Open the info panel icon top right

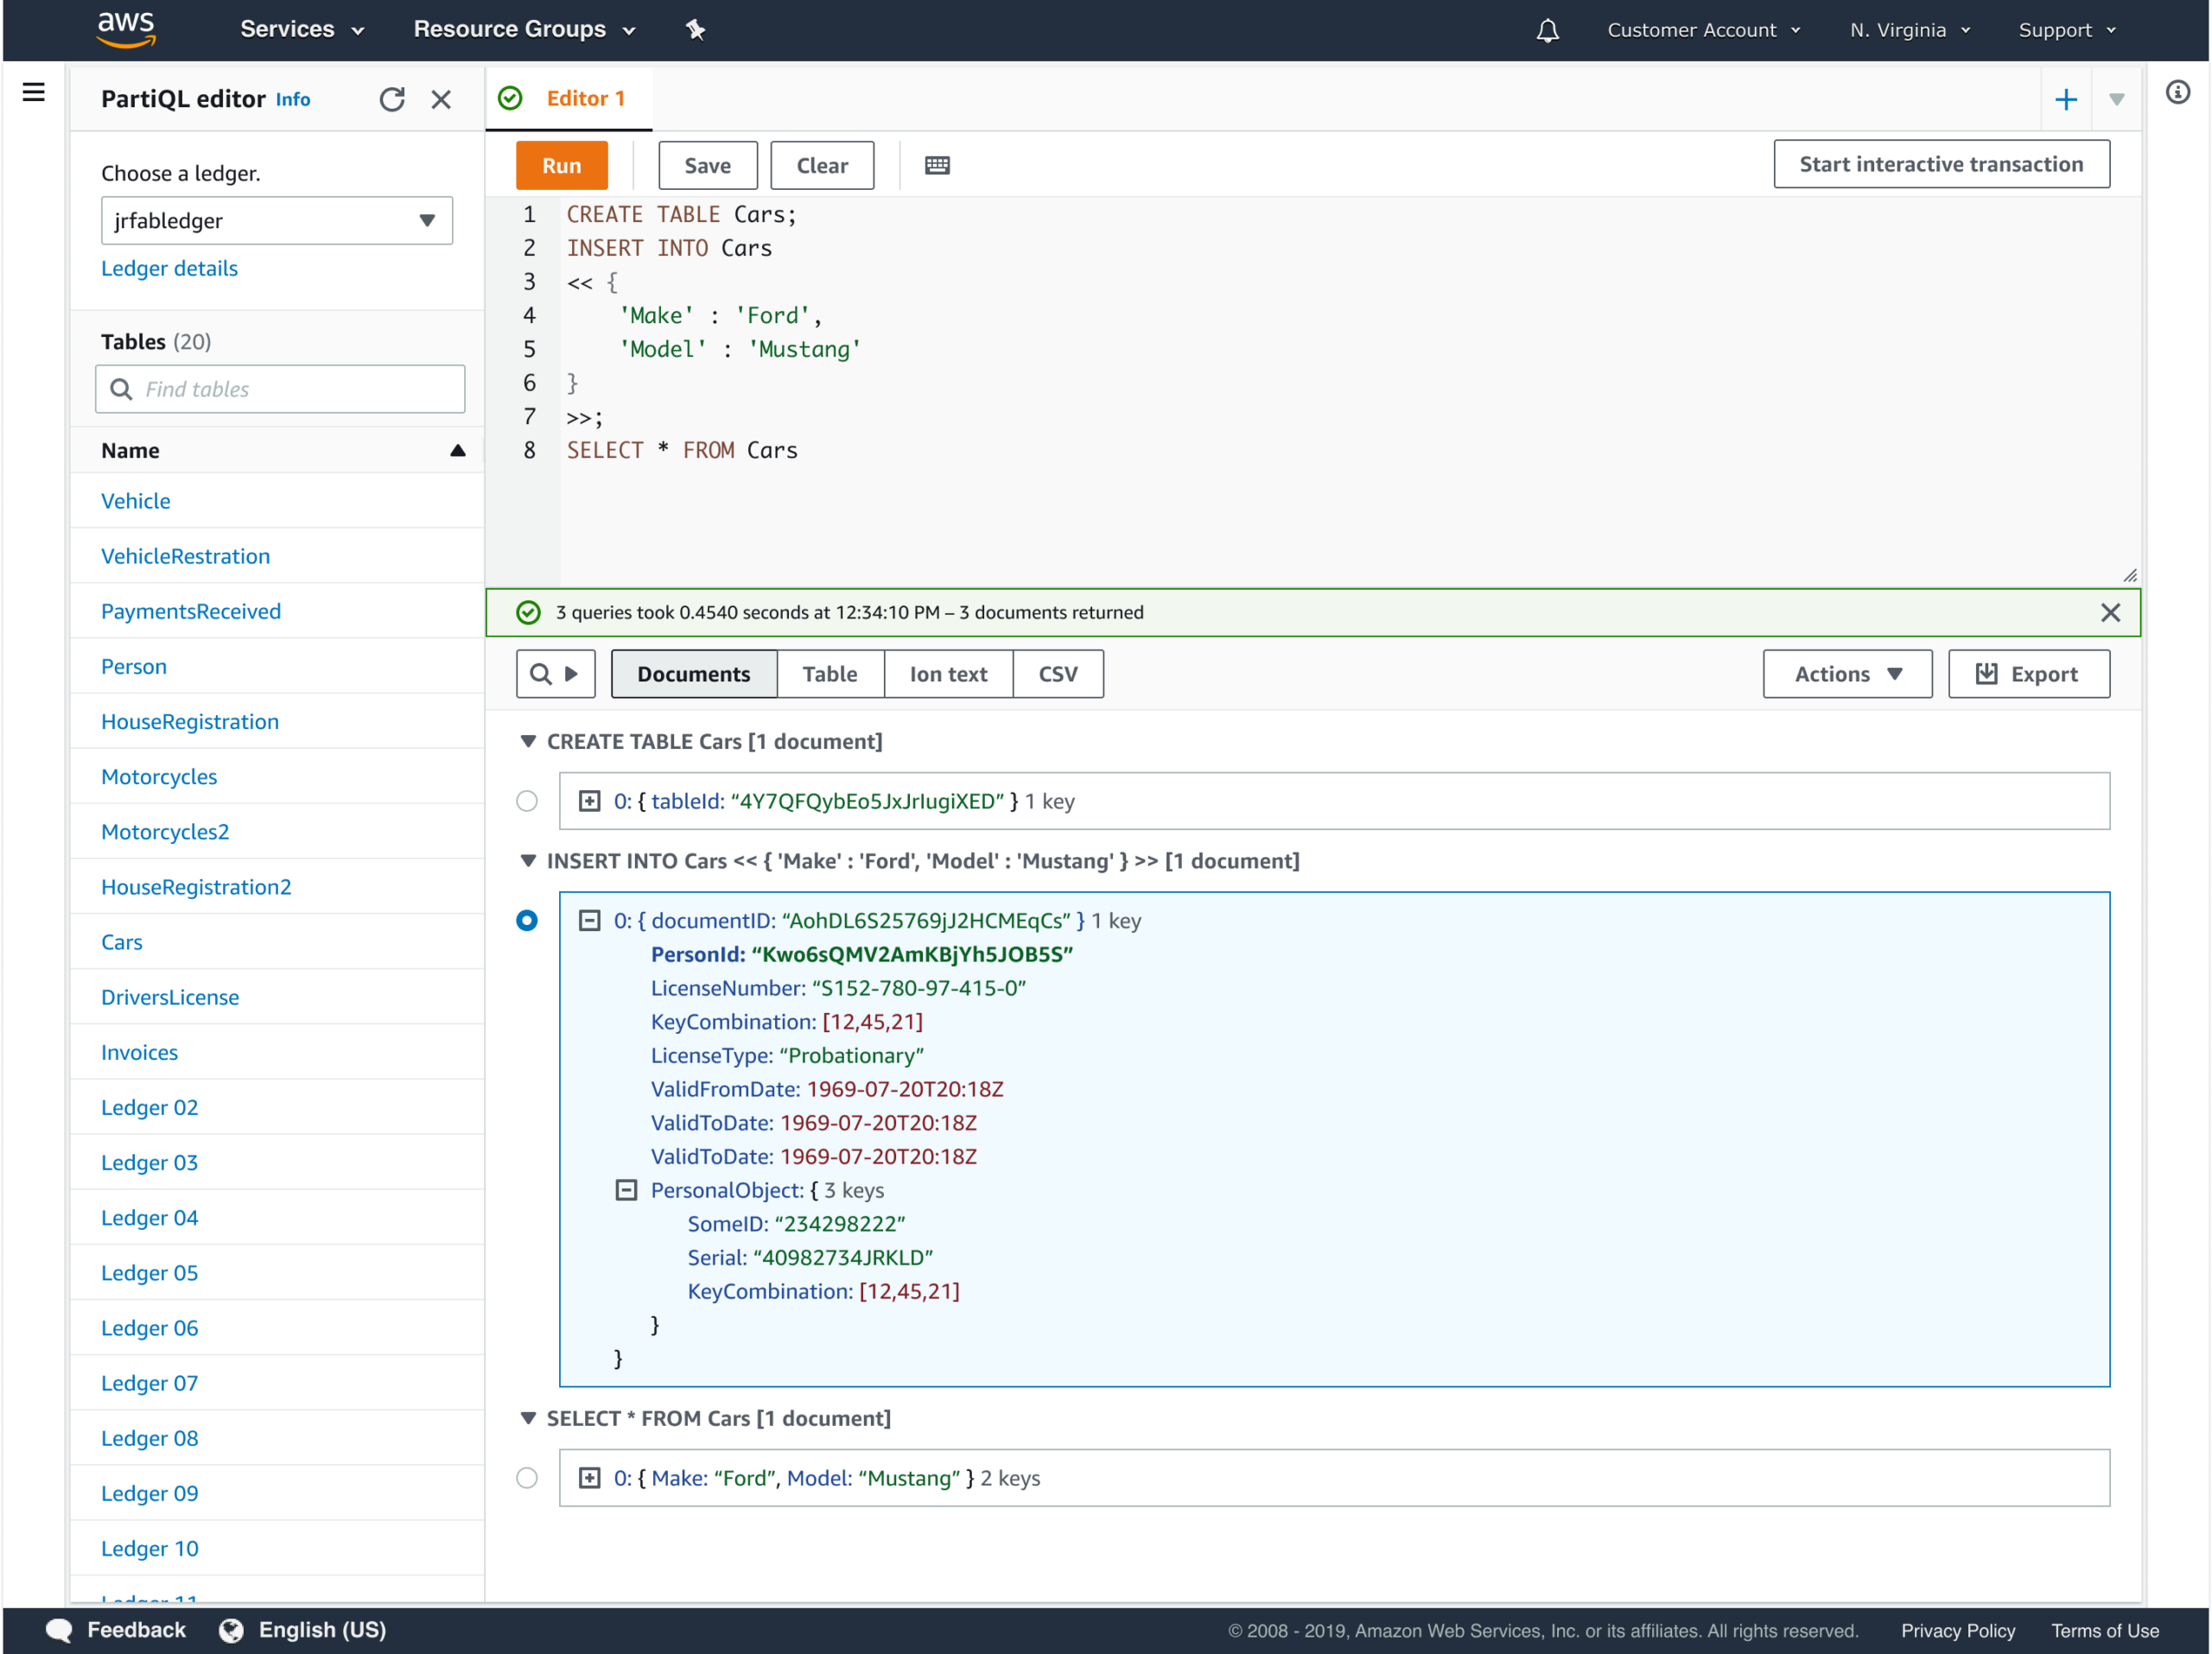point(2178,92)
